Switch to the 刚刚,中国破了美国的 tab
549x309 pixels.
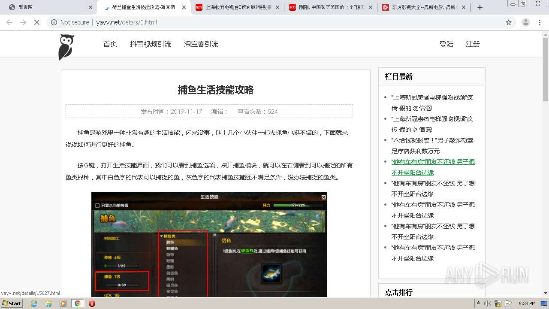pyautogui.click(x=331, y=7)
